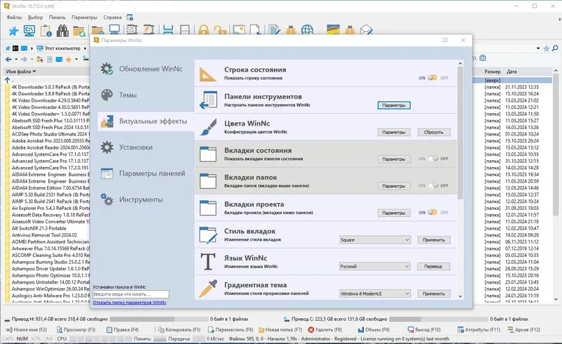The width and height of the screenshot is (562, 344).
Task: Click the WinNc settings search input field
Action: [131, 294]
